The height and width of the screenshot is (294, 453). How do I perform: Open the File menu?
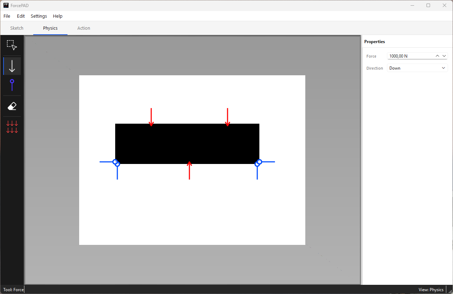point(7,16)
